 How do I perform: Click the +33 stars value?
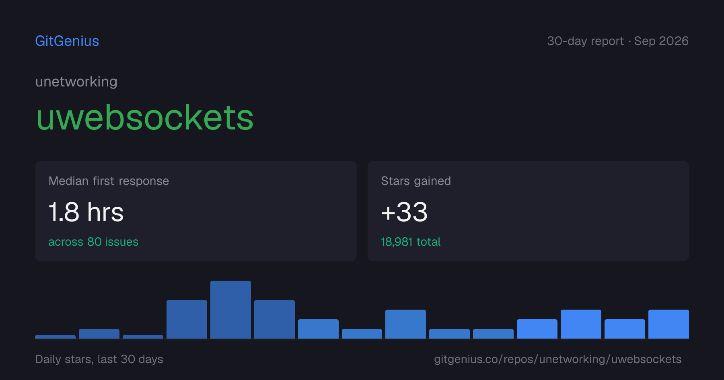404,212
